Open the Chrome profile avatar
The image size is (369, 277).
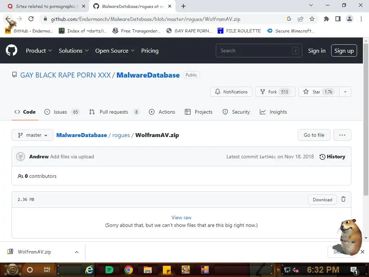(x=350, y=19)
